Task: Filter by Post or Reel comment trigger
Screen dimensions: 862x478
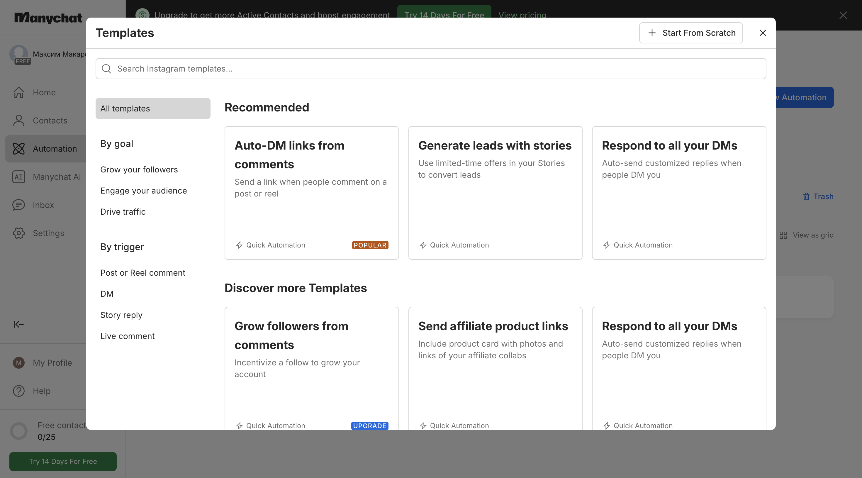Action: click(x=142, y=273)
